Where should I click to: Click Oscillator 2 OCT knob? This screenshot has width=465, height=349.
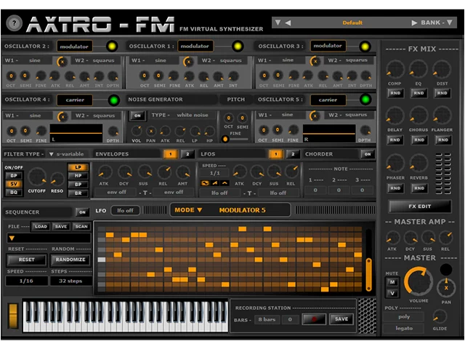pos(11,76)
